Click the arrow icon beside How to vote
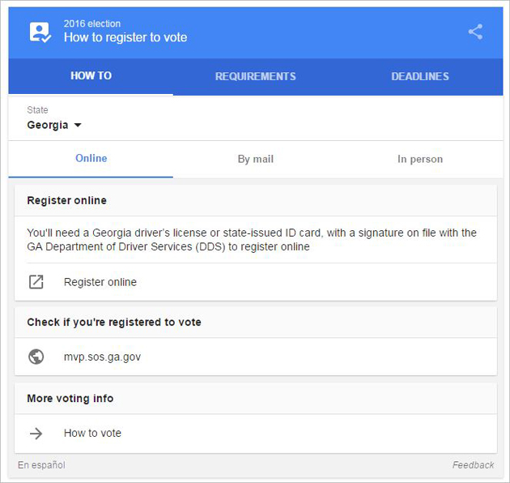 [x=36, y=434]
